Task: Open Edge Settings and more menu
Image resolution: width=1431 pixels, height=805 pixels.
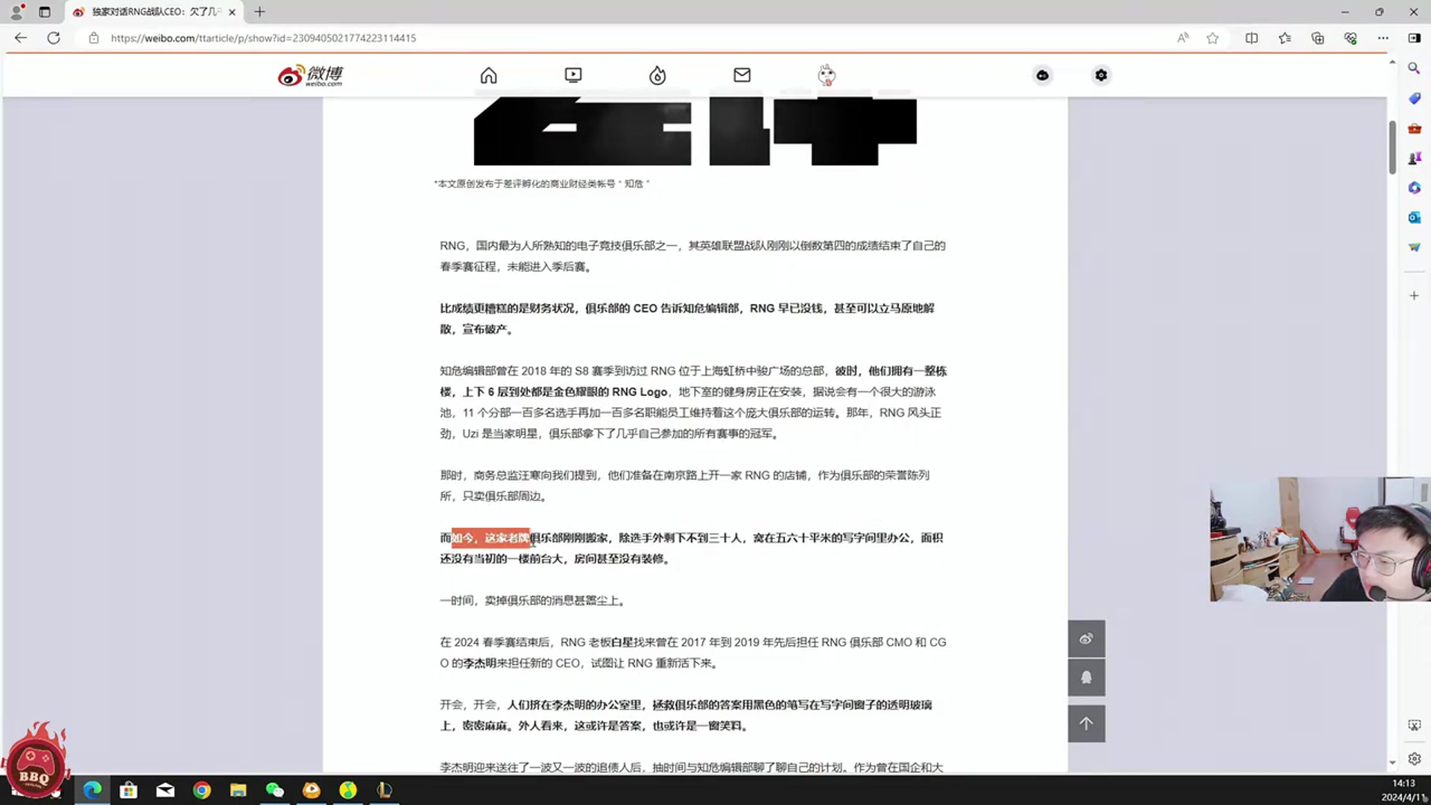Action: coord(1383,38)
